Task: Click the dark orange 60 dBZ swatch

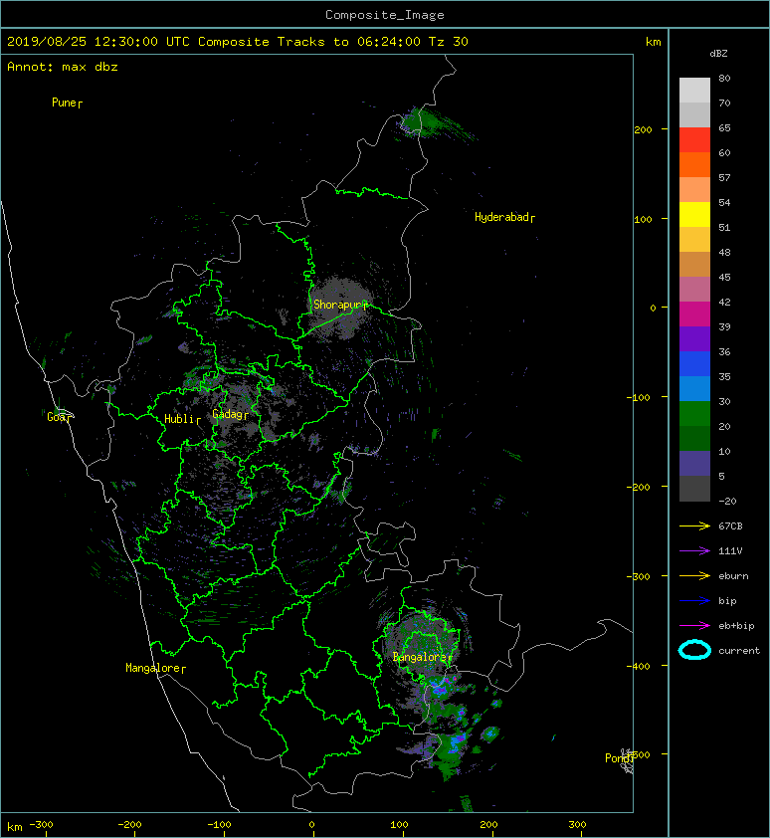Action: pyautogui.click(x=694, y=164)
